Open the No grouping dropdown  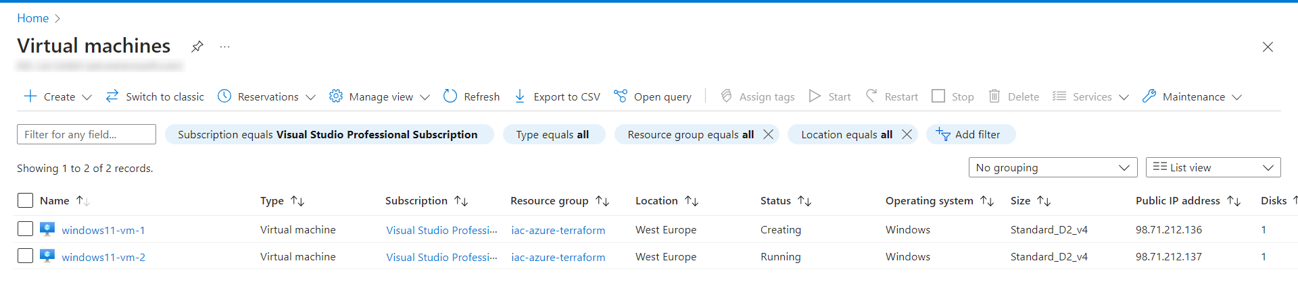click(1053, 167)
